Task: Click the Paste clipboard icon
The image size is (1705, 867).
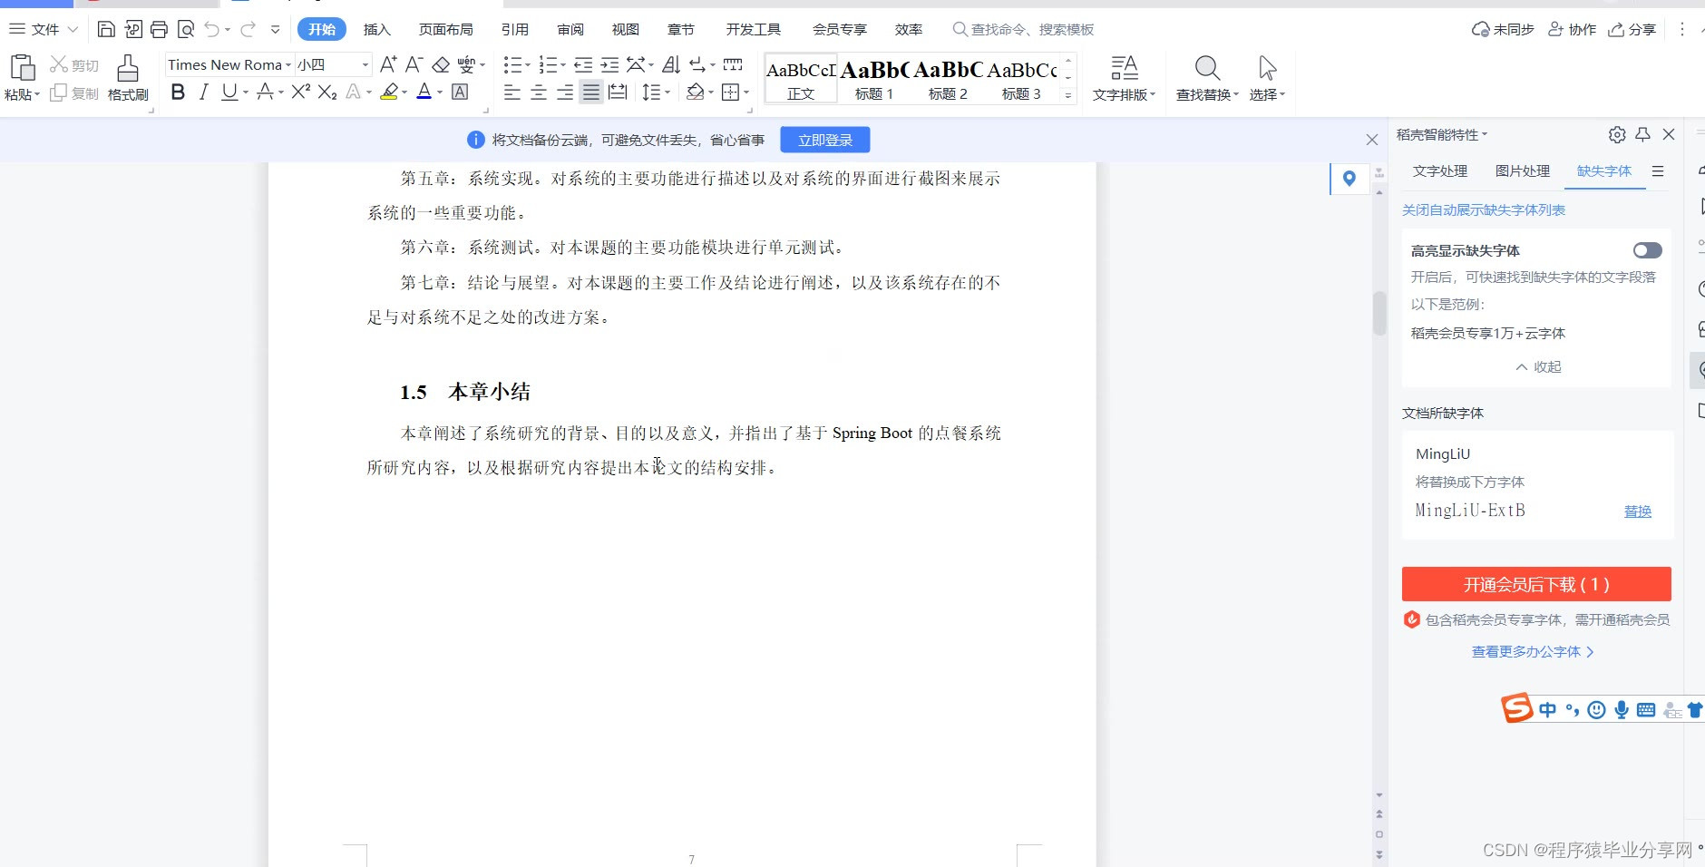Action: tap(22, 67)
